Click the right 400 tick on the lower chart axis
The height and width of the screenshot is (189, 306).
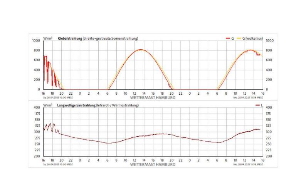coord(269,107)
